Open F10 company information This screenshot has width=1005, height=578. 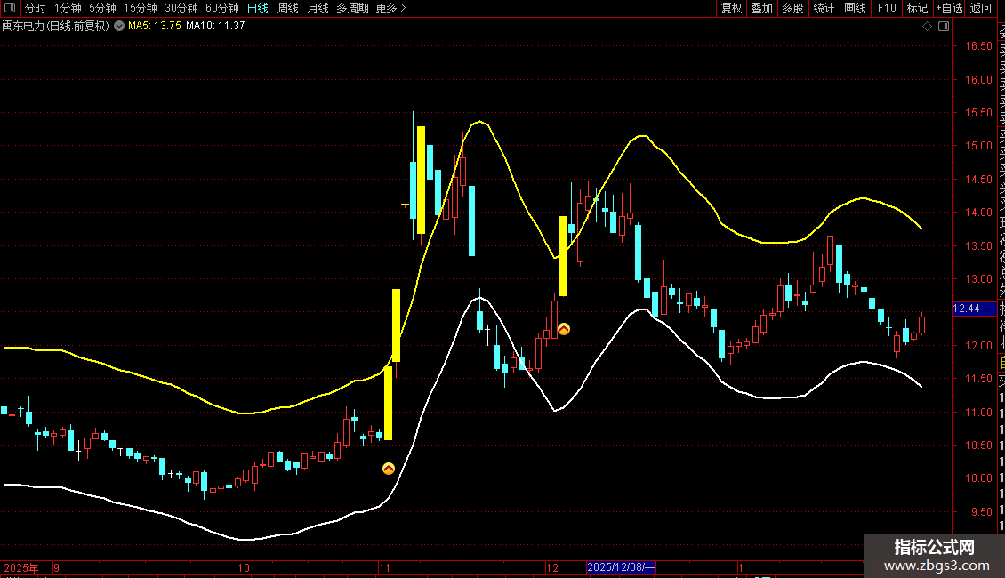point(887,8)
